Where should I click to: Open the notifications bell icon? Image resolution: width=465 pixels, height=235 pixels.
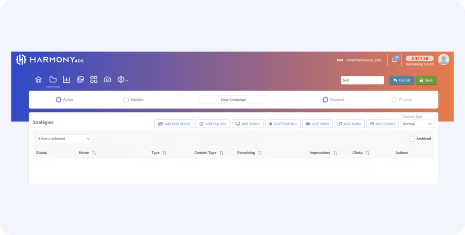(394, 60)
